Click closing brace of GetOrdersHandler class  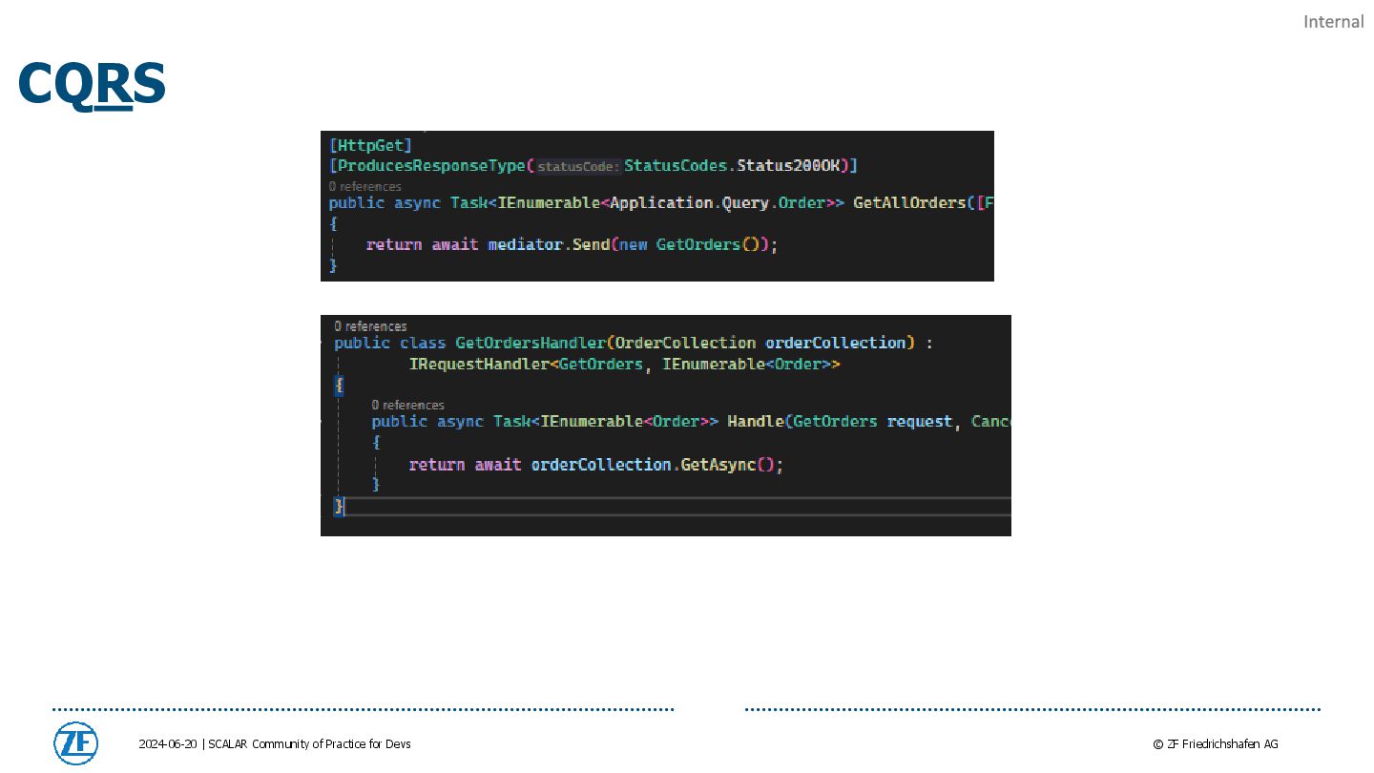[339, 506]
